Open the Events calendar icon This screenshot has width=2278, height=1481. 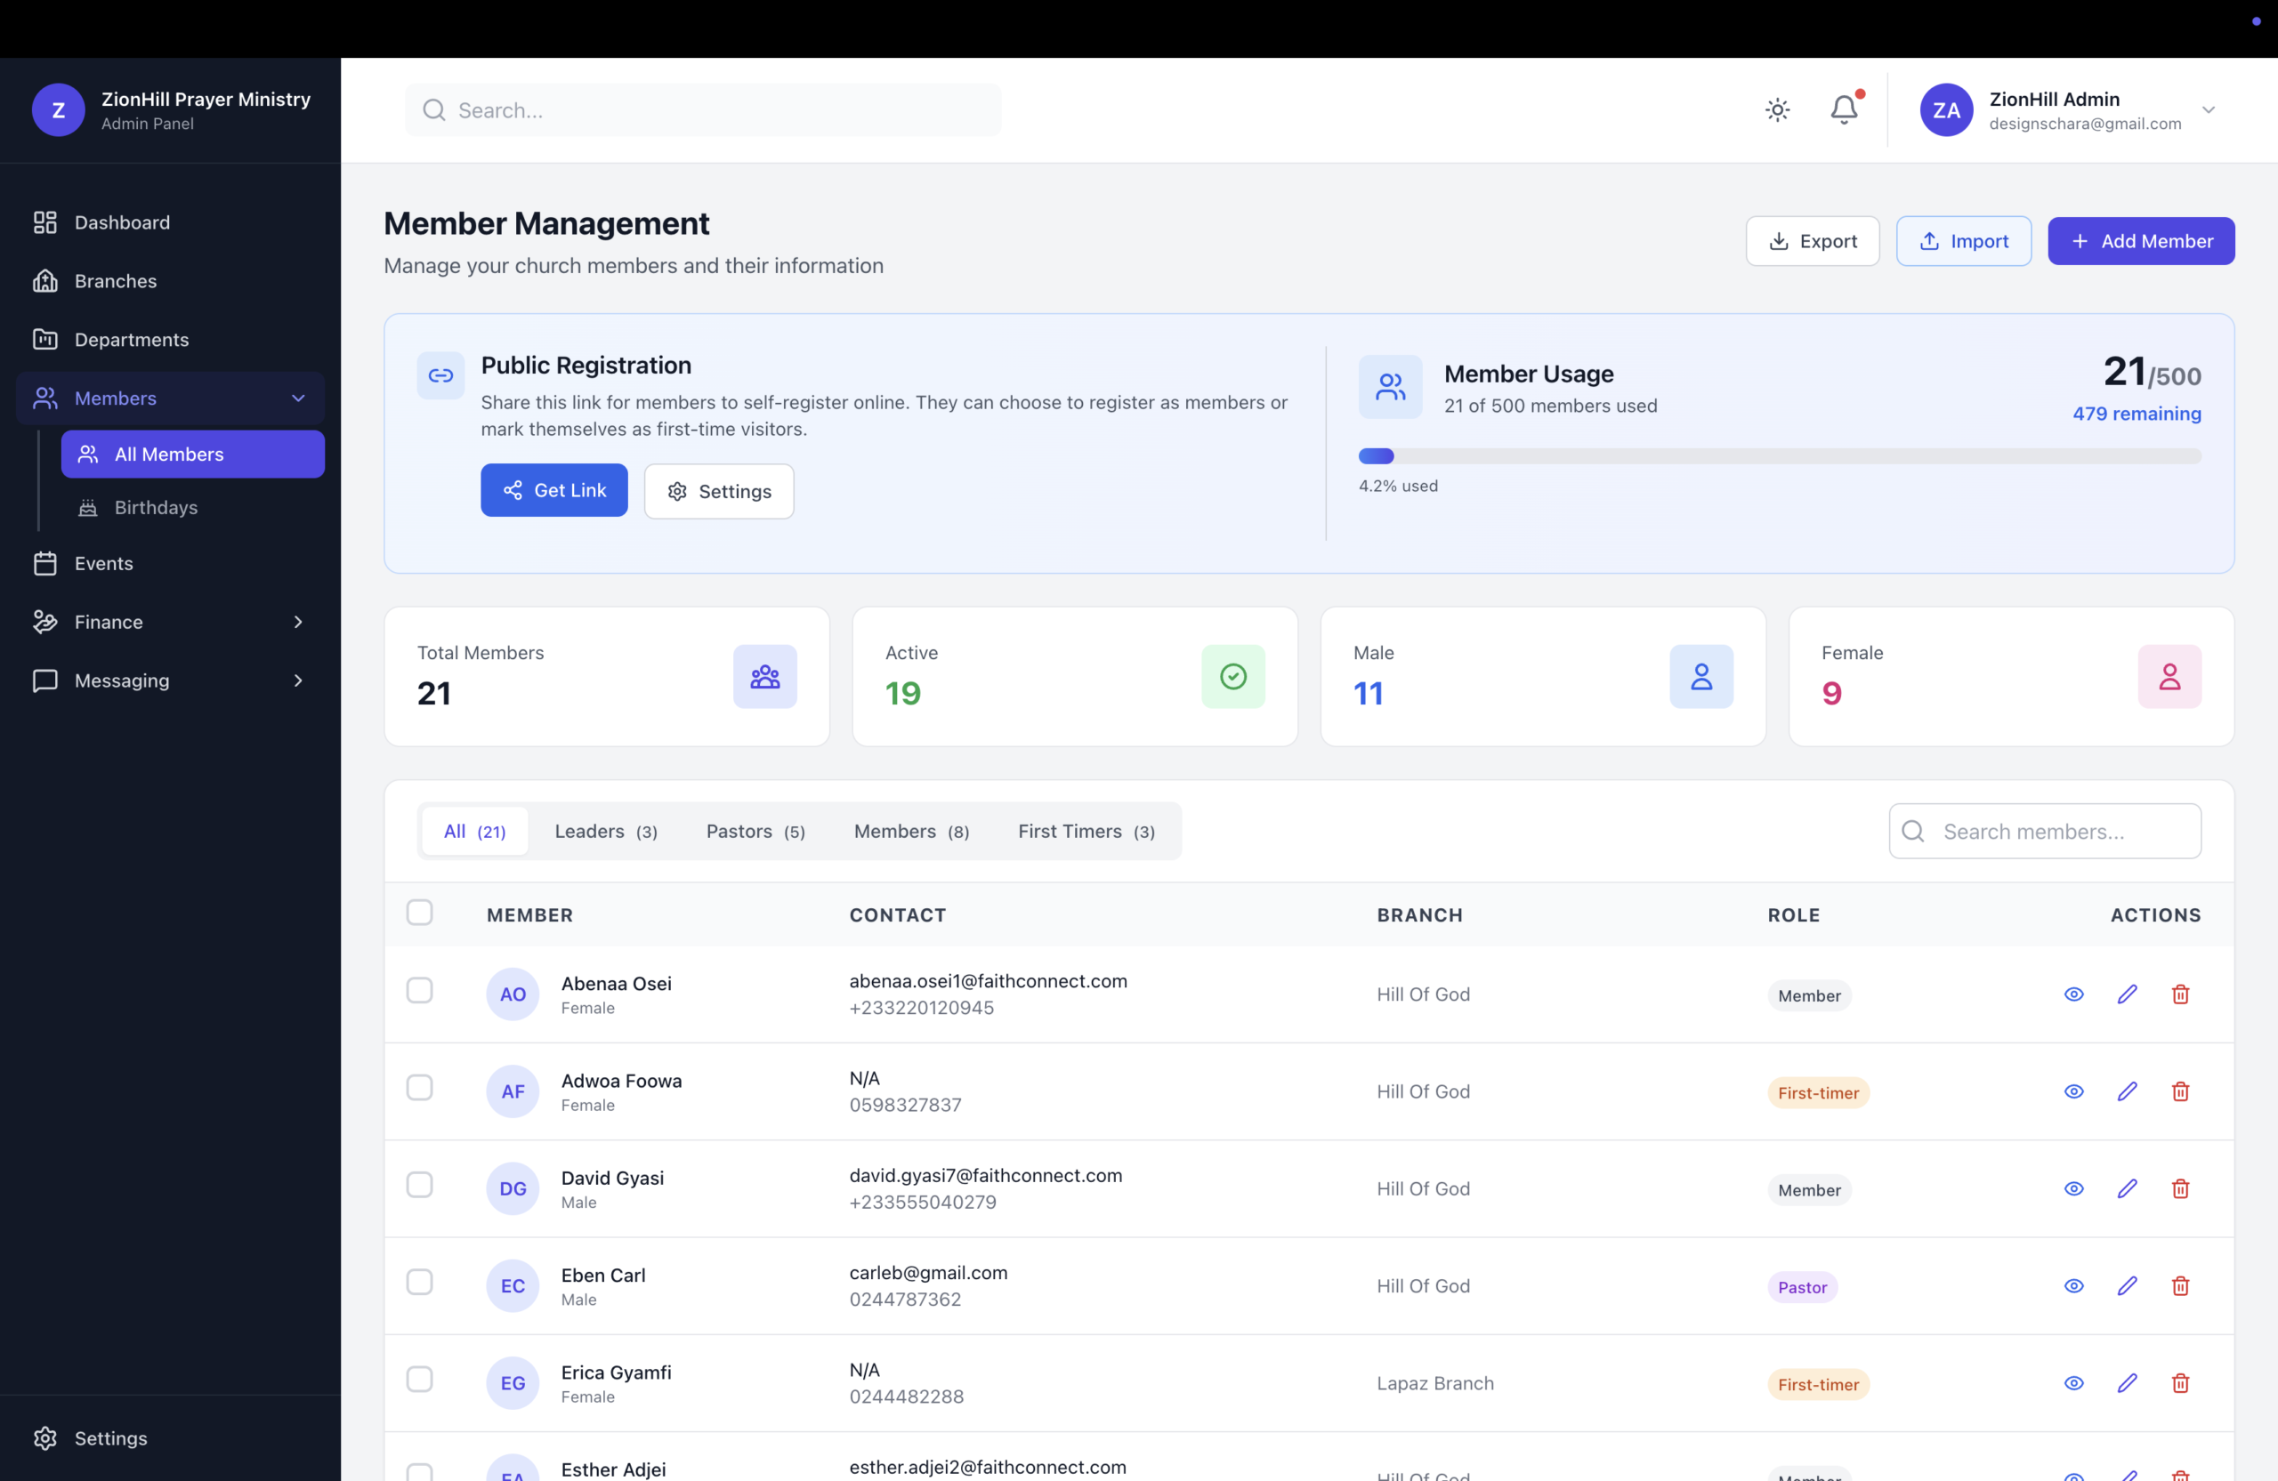(x=46, y=564)
